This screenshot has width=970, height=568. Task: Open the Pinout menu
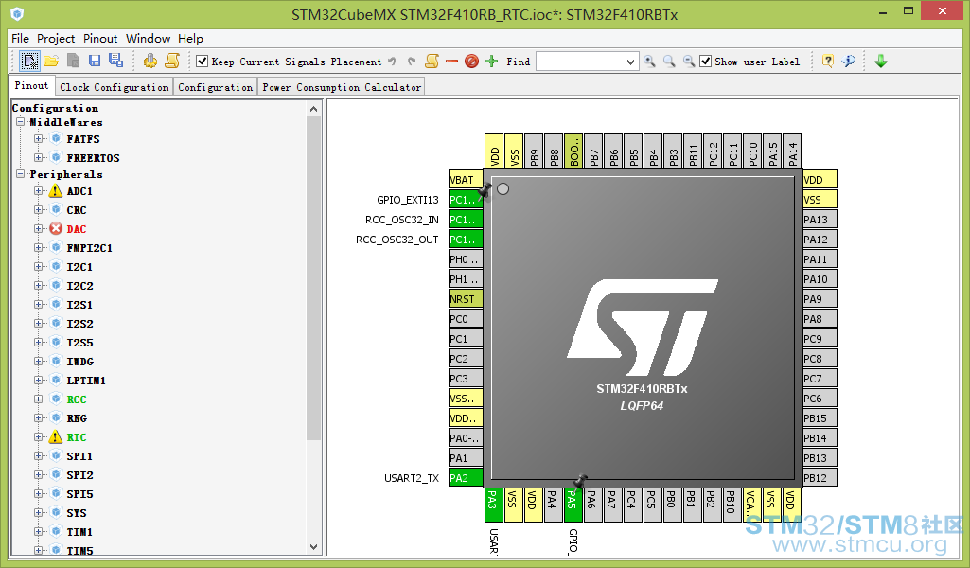click(x=100, y=39)
